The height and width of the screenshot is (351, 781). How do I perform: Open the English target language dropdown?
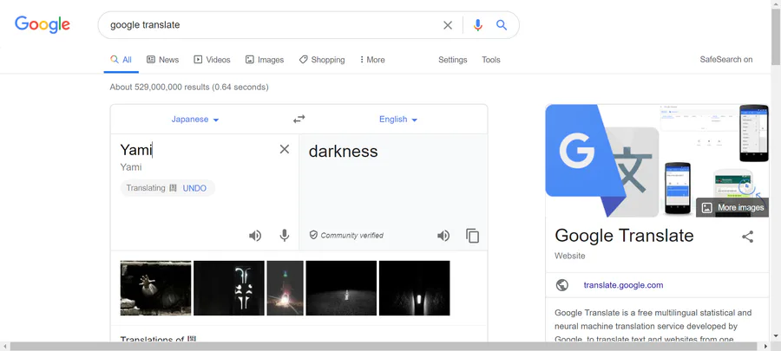tap(398, 120)
